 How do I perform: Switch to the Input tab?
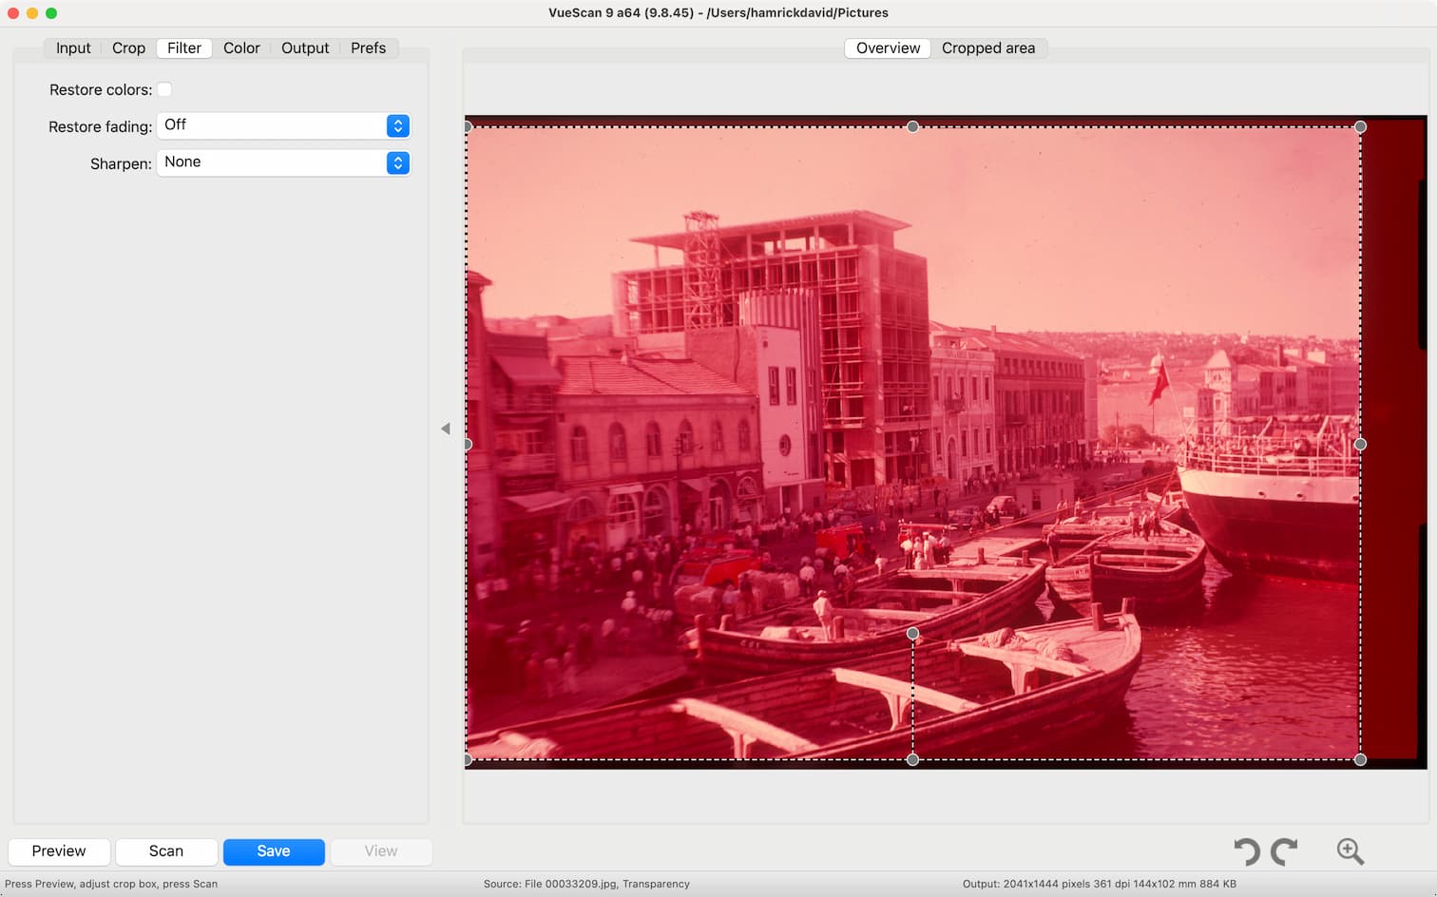coord(72,48)
